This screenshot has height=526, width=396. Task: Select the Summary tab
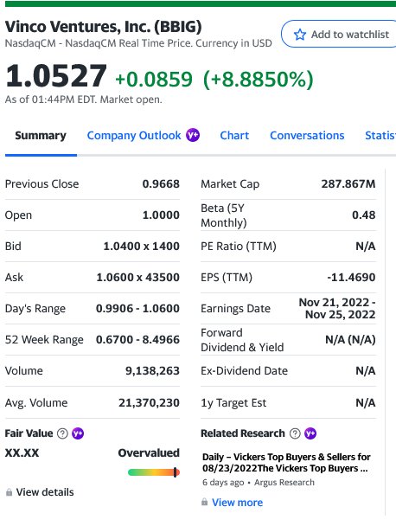click(41, 136)
